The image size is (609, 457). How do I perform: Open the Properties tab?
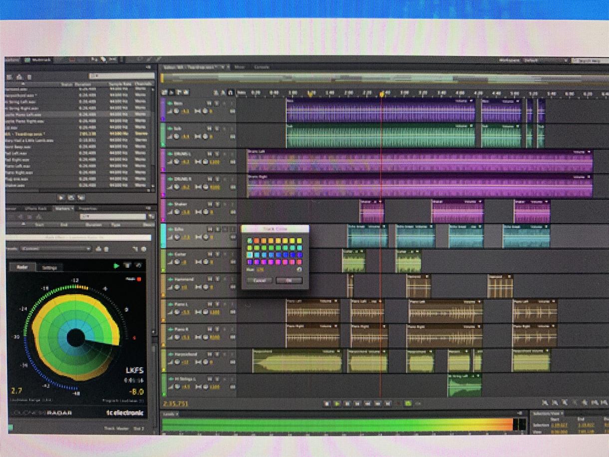click(x=88, y=208)
